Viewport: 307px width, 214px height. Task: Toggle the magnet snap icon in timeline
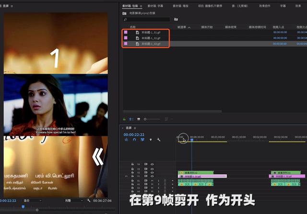pos(134,140)
